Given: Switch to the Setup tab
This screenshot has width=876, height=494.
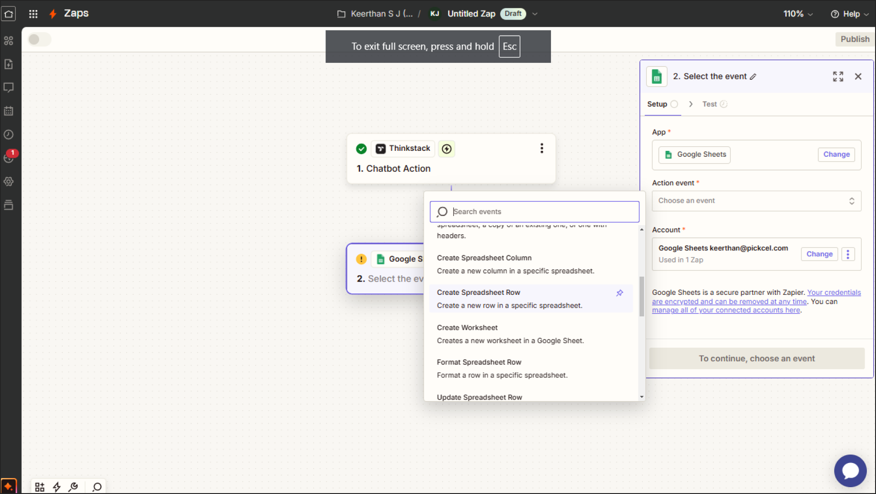Looking at the screenshot, I should click(x=662, y=104).
